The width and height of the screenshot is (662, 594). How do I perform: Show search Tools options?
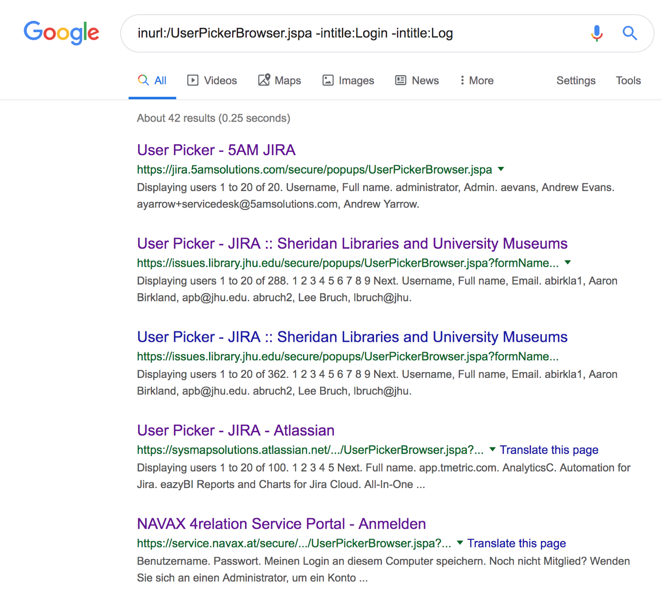point(628,80)
